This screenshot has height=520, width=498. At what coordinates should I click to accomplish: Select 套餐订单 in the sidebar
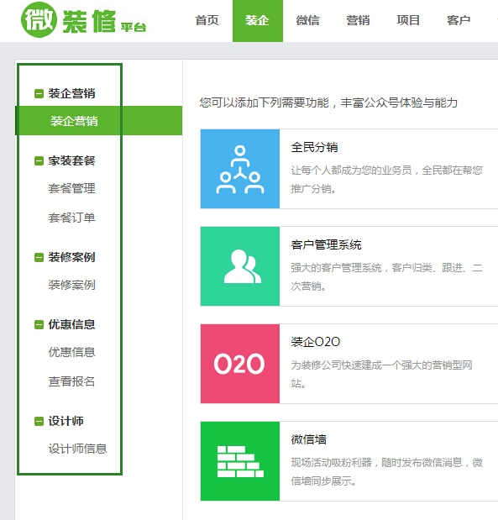[x=72, y=218]
